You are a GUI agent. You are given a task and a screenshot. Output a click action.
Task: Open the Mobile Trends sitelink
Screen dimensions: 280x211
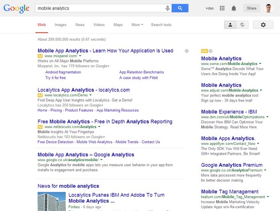click(x=127, y=142)
